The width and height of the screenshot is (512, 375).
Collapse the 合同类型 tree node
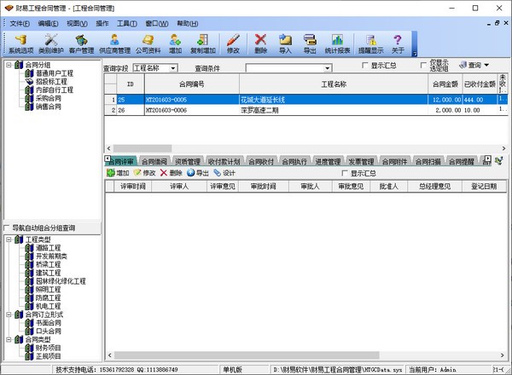tap(9, 339)
